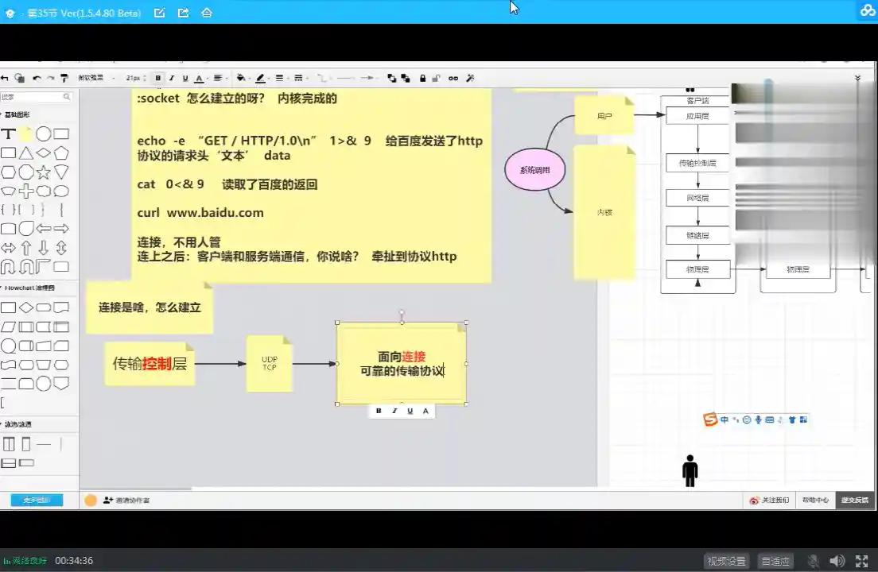Image resolution: width=878 pixels, height=572 pixels.
Task: Toggle the muted microphone in player bar
Action: click(x=814, y=561)
